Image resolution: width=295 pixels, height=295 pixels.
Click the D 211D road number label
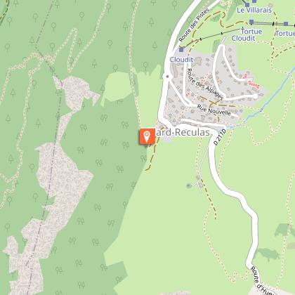tap(220, 137)
